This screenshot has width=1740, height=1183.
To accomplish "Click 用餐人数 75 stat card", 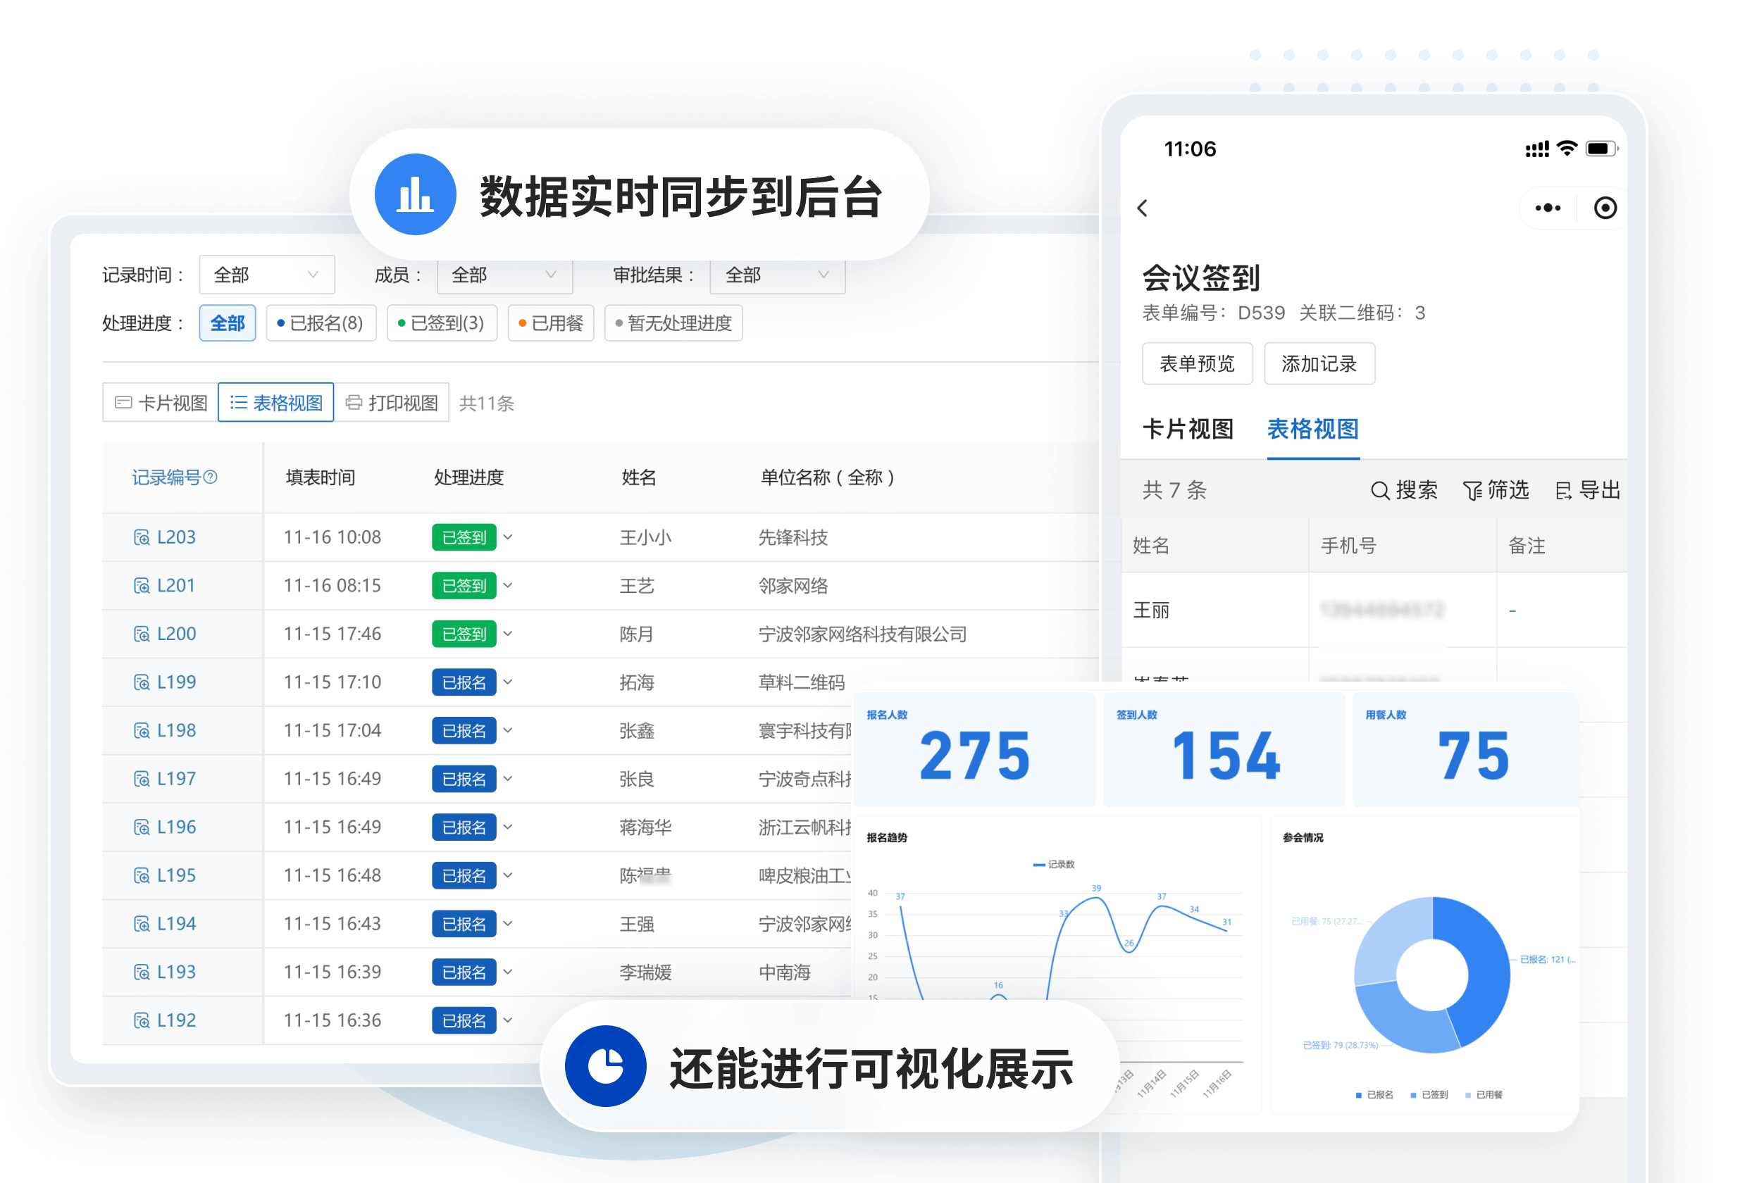I will point(1466,750).
